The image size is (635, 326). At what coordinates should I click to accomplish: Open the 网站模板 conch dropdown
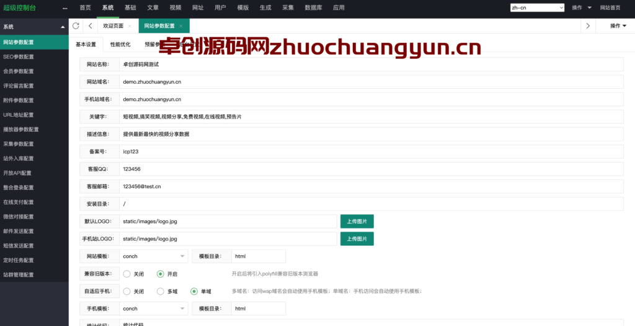(x=154, y=256)
